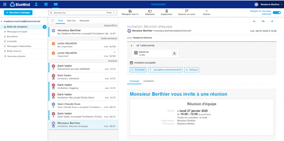Click the Assurer un suivi flag icon

(187, 11)
